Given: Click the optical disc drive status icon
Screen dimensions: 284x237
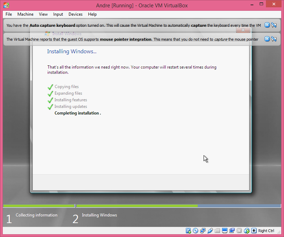Looking at the screenshot, I should 196,231.
